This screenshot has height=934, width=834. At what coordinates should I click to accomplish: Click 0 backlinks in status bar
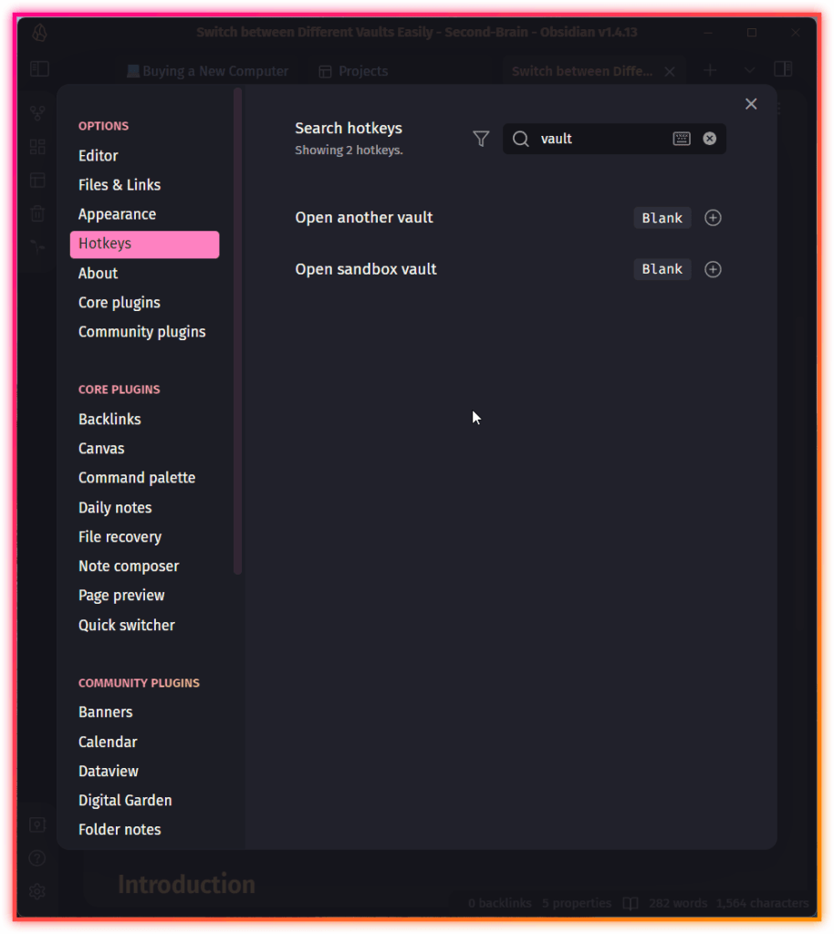[x=499, y=904]
